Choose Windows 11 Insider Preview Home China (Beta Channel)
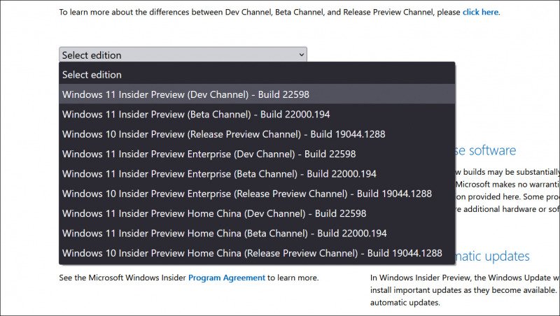560x316 pixels. (x=257, y=234)
